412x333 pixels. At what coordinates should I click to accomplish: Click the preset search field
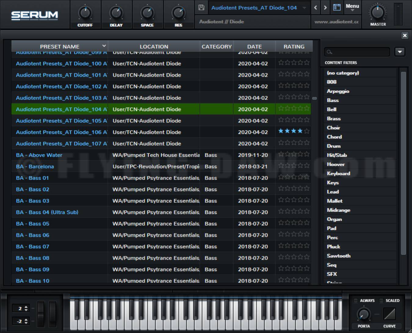357,52
